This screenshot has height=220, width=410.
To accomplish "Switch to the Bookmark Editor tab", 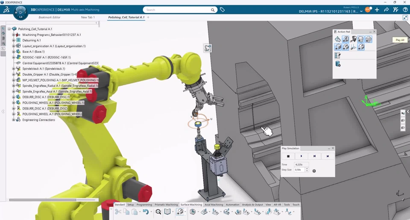I will tap(50, 17).
